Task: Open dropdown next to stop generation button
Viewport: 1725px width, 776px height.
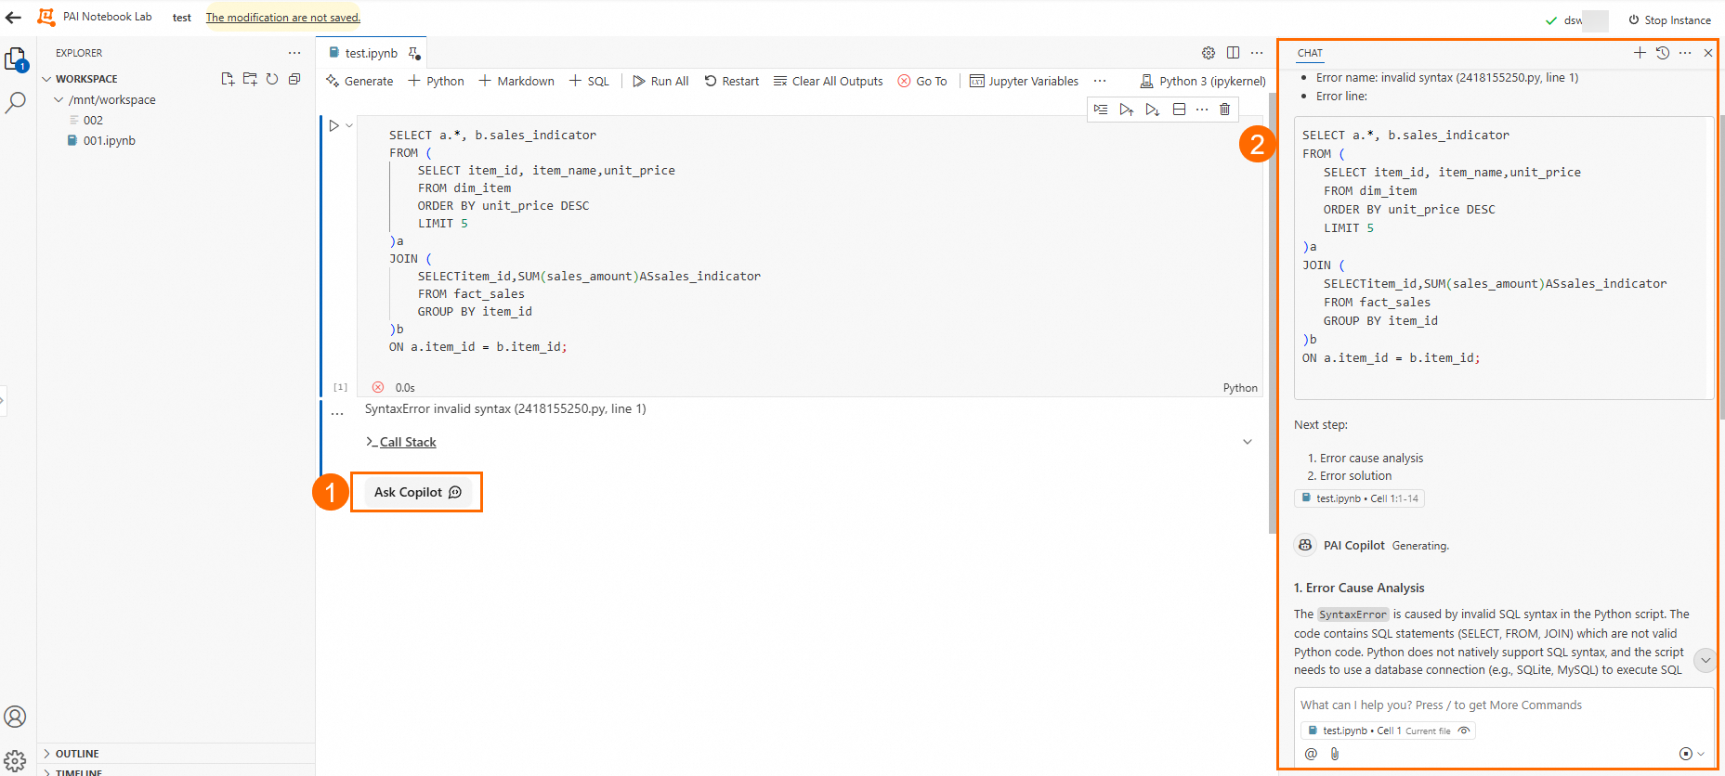Action: pyautogui.click(x=1701, y=754)
